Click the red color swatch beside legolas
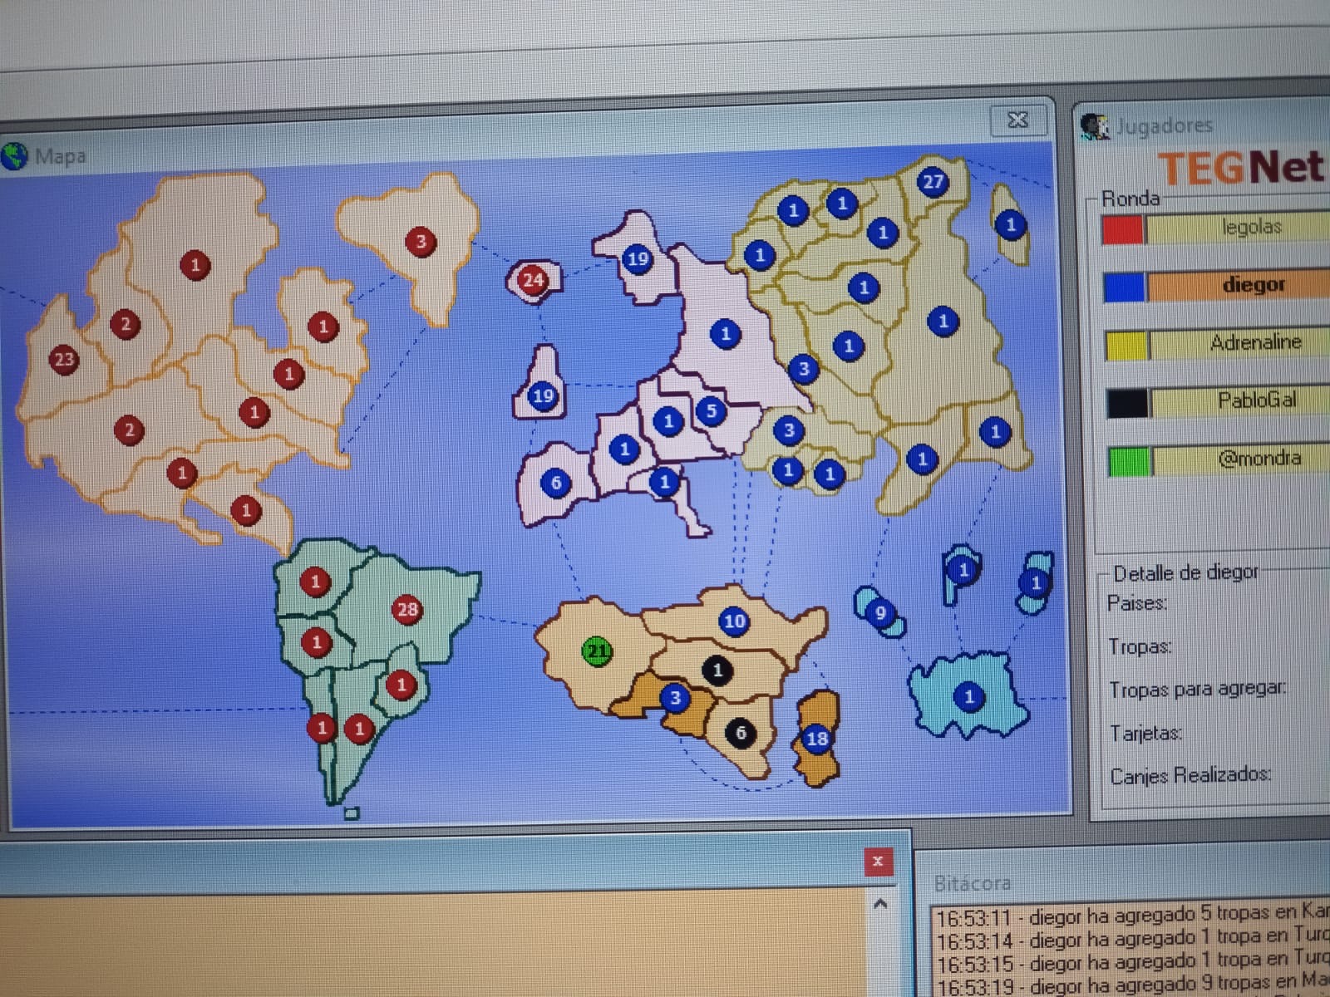Viewport: 1330px width, 997px height. click(1122, 229)
